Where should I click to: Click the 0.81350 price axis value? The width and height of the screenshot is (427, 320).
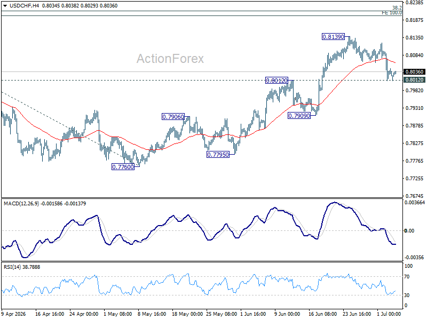[415, 37]
